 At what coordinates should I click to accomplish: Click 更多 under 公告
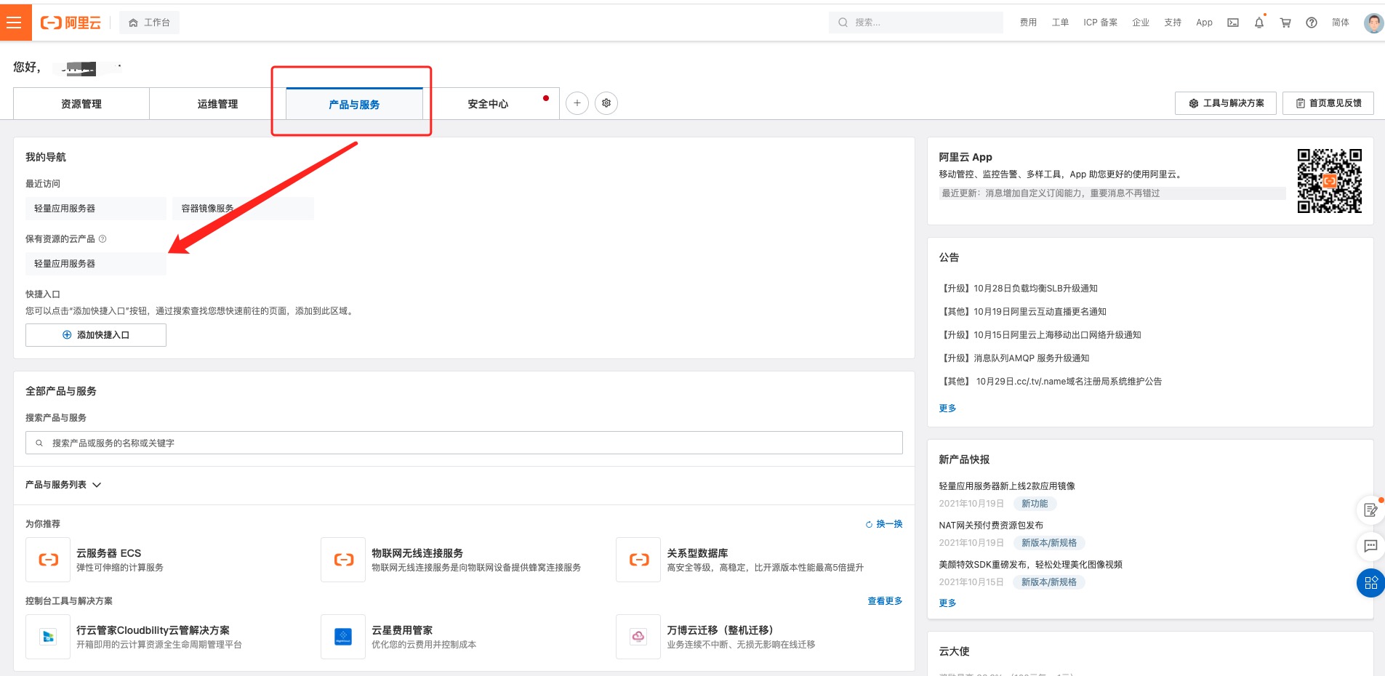point(947,409)
